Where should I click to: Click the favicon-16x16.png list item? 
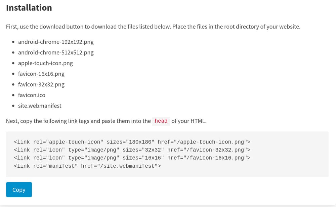pos(41,74)
